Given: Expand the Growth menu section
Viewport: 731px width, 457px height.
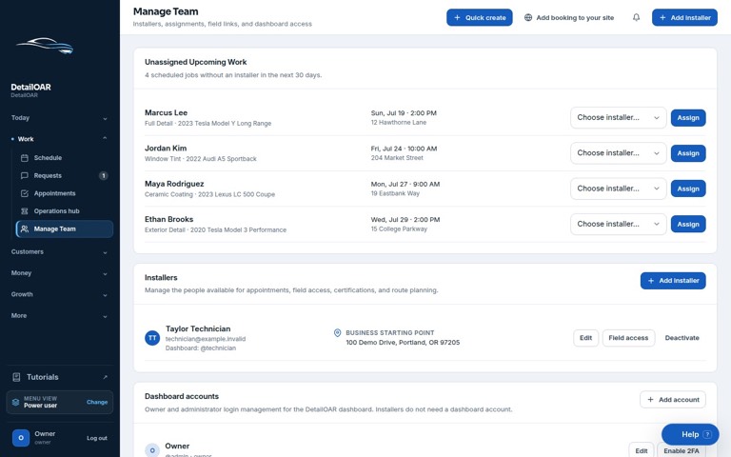Looking at the screenshot, I should click(60, 294).
